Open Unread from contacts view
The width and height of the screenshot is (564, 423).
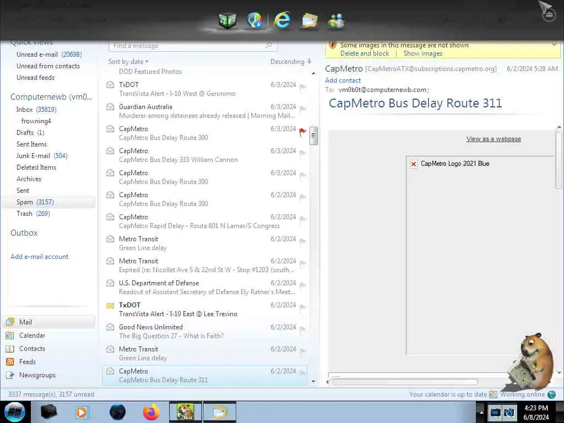click(48, 66)
